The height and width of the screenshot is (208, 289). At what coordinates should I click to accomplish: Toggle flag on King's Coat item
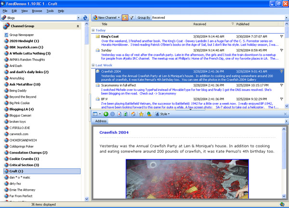coord(281,37)
